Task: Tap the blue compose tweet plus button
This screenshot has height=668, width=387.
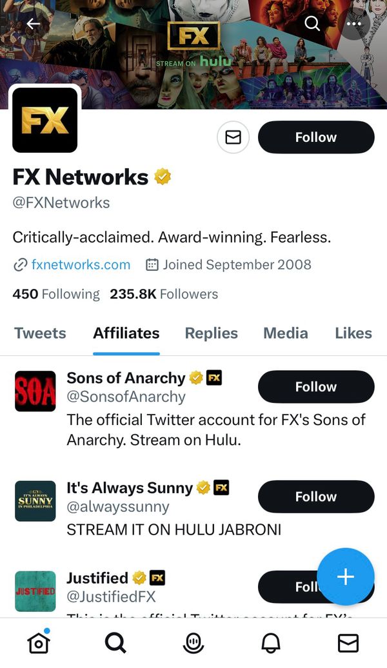Action: (346, 576)
